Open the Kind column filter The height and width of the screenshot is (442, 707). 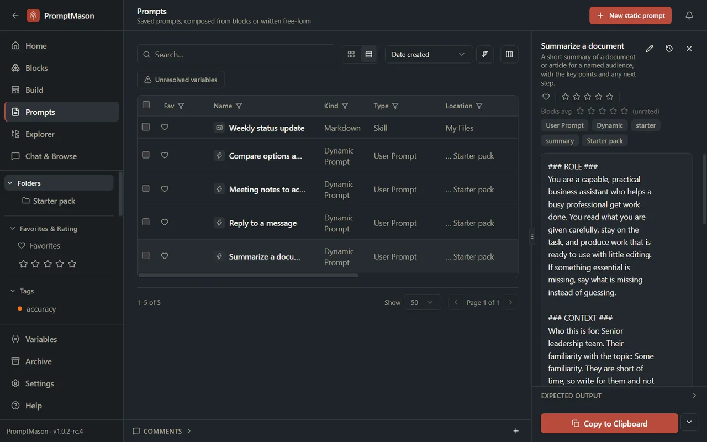click(345, 106)
